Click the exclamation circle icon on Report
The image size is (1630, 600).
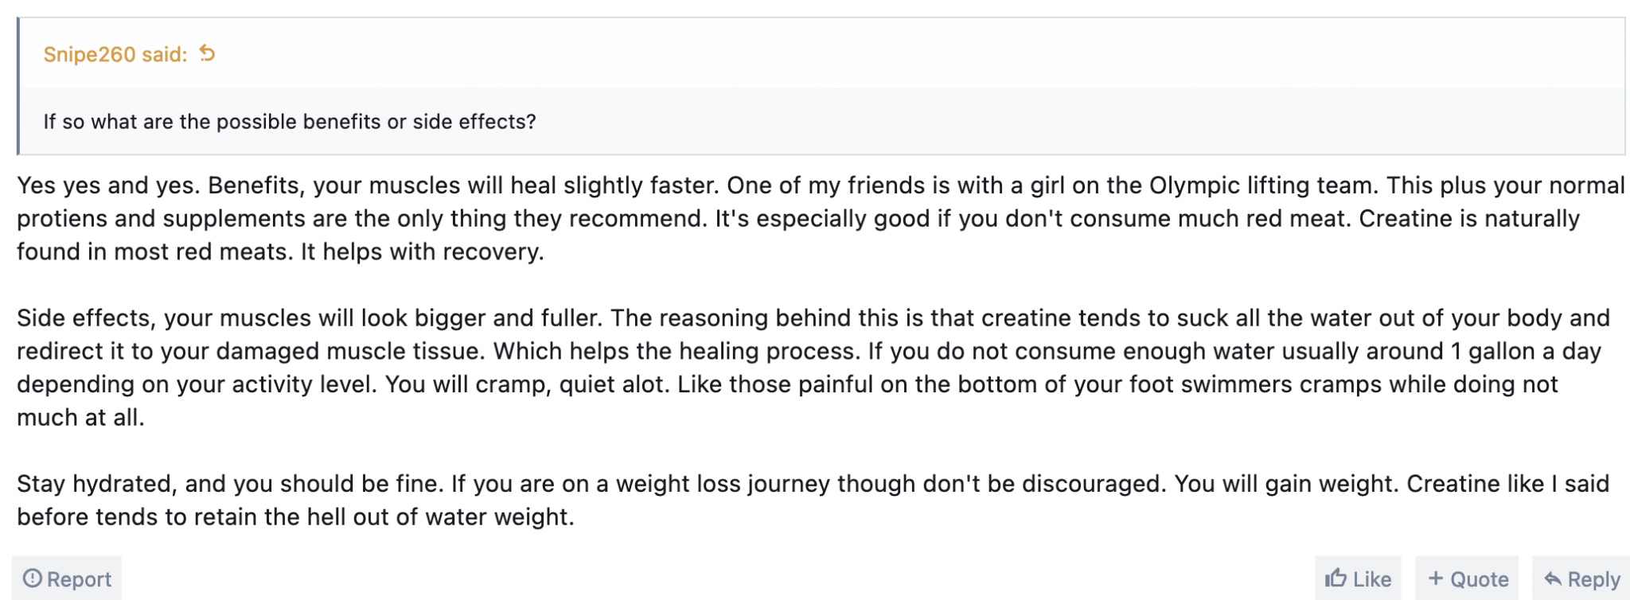pos(33,579)
